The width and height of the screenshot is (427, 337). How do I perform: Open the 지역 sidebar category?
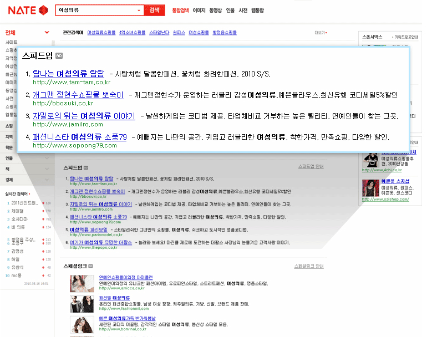click(9, 137)
